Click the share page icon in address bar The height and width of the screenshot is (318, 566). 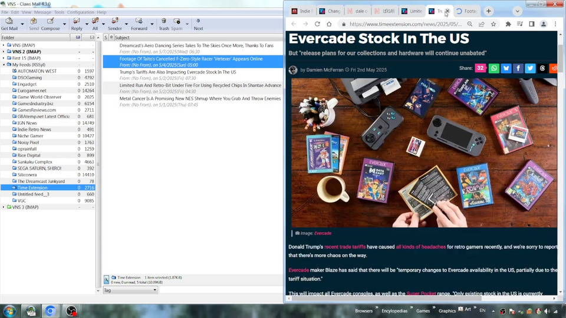point(482,24)
